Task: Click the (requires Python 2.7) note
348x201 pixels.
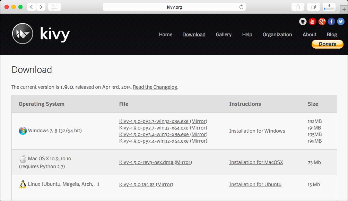Action: click(x=42, y=166)
